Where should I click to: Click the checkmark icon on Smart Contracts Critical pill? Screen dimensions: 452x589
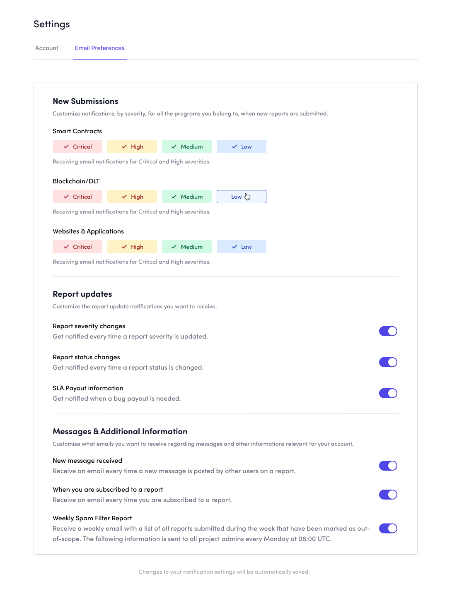67,146
